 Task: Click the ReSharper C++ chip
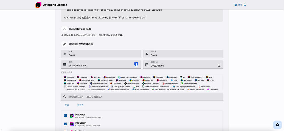tap(195, 77)
